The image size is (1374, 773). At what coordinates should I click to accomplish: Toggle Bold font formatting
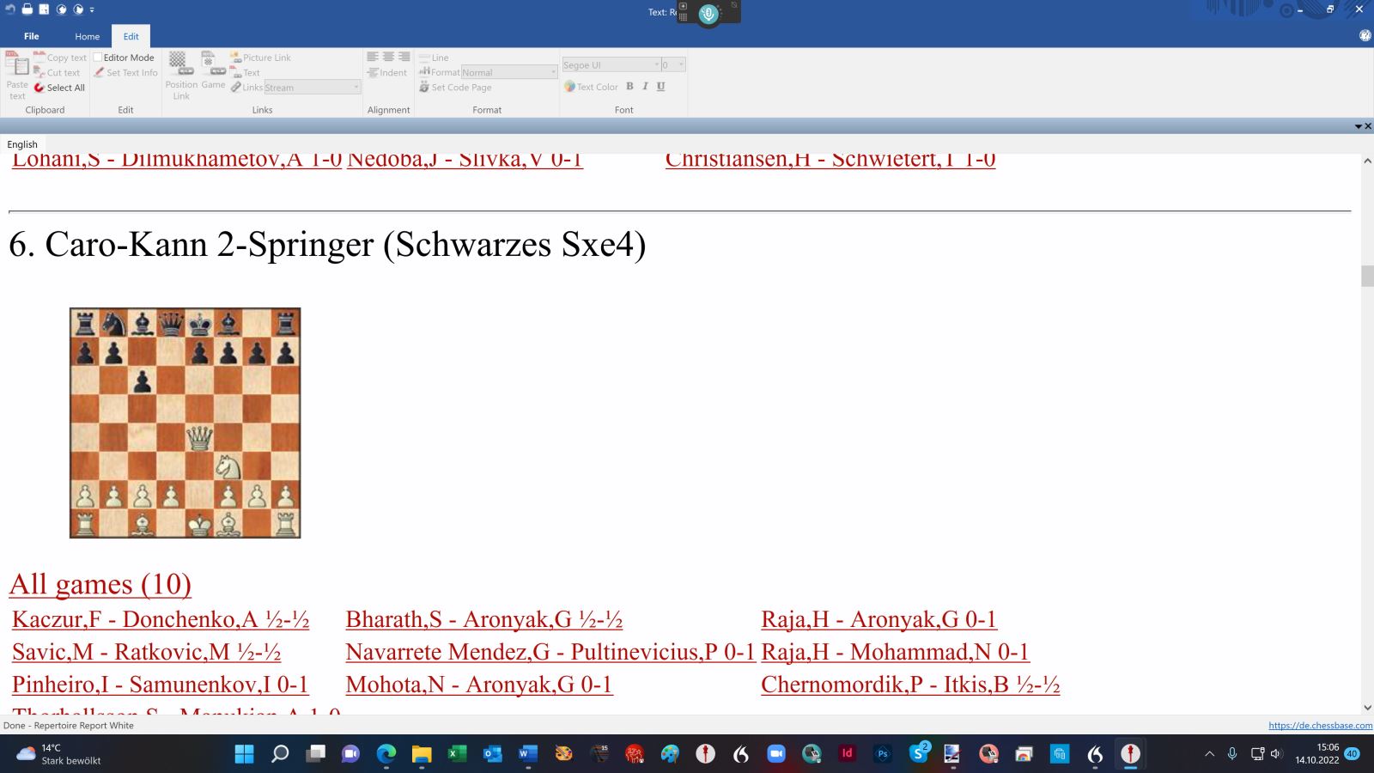point(629,87)
